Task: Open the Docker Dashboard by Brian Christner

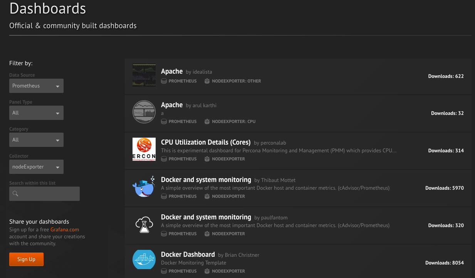Action: click(x=188, y=254)
